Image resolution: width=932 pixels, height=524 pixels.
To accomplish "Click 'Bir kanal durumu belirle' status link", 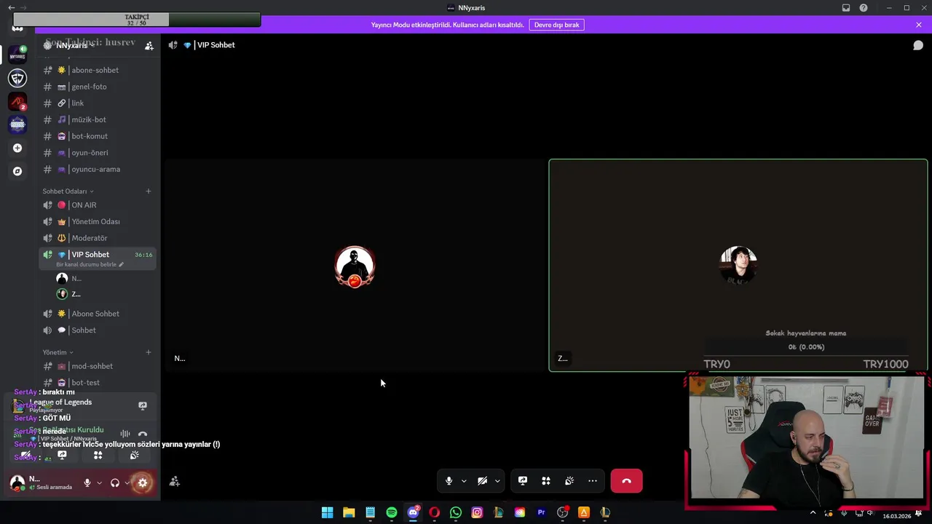I will (90, 264).
